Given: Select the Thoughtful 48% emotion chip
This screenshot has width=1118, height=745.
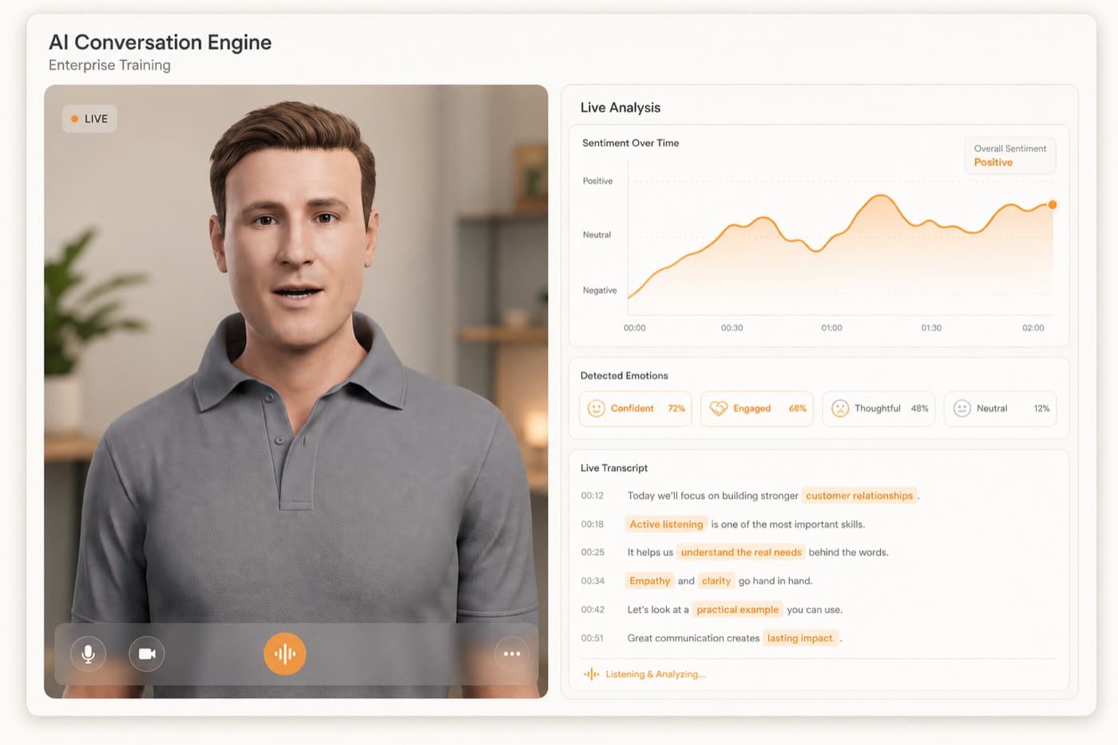Looking at the screenshot, I should click(x=878, y=409).
